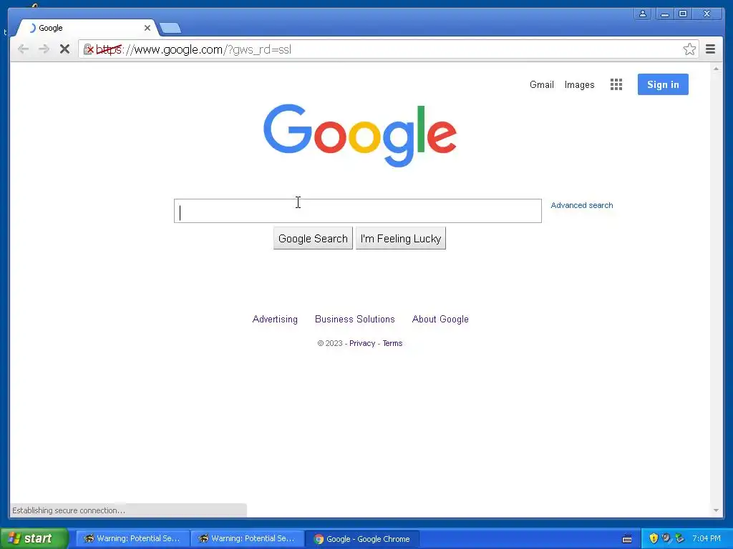Click I'm Feeling Lucky button

401,239
